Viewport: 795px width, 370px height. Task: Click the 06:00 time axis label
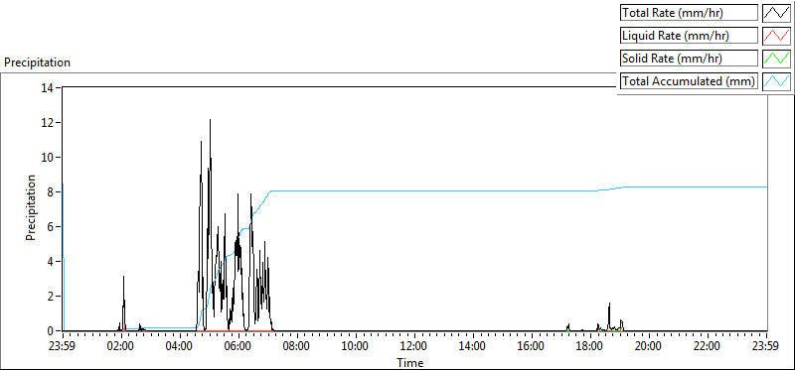coord(238,347)
